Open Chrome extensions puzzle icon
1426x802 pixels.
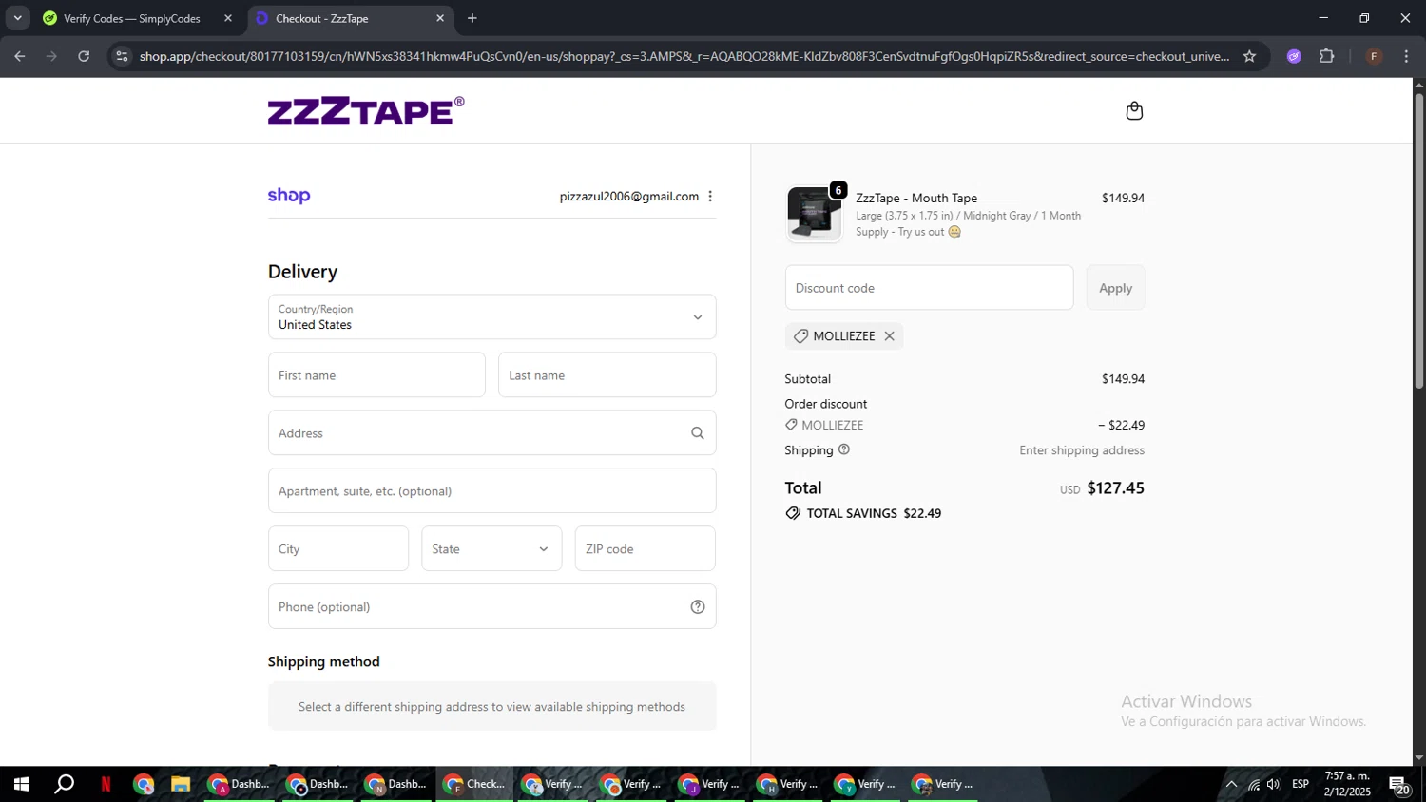(x=1326, y=56)
